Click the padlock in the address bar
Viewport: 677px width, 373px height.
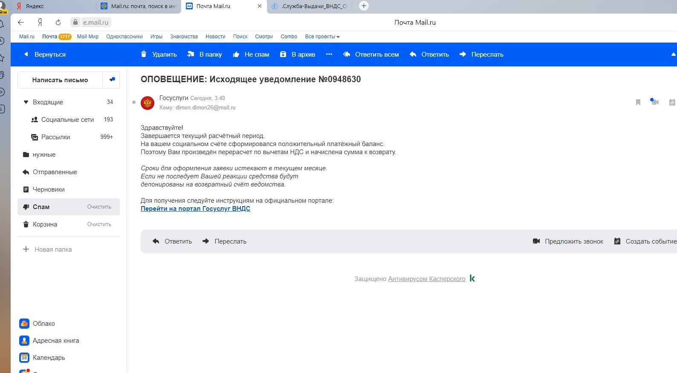pyautogui.click(x=75, y=22)
